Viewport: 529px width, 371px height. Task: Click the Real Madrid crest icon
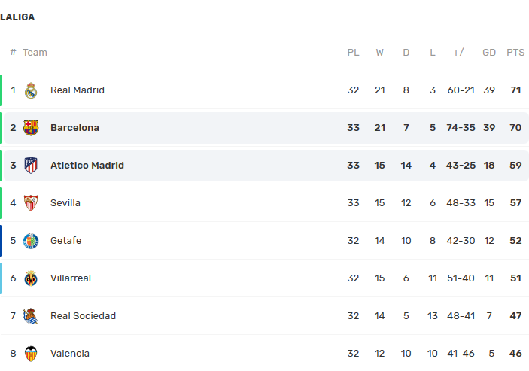[x=31, y=90]
